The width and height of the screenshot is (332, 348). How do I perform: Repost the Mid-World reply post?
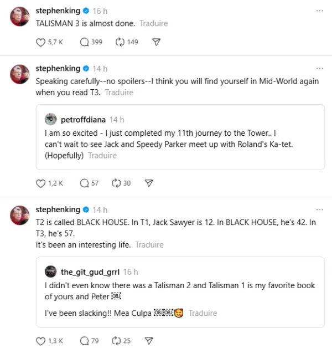(x=116, y=183)
